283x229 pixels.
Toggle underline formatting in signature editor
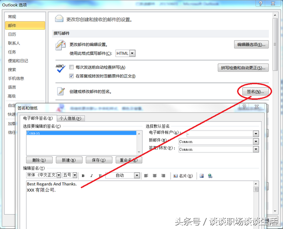point(100,176)
